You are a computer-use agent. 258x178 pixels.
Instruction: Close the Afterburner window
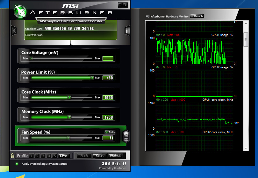(x=125, y=5)
